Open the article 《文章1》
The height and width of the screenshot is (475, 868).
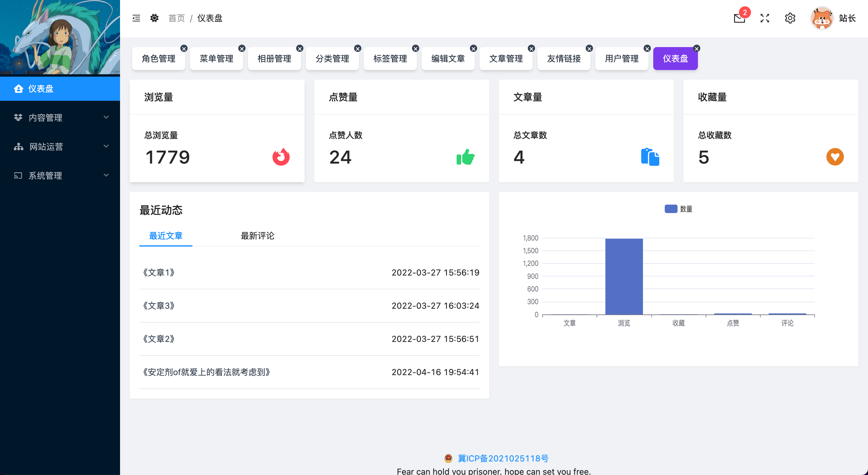point(158,273)
